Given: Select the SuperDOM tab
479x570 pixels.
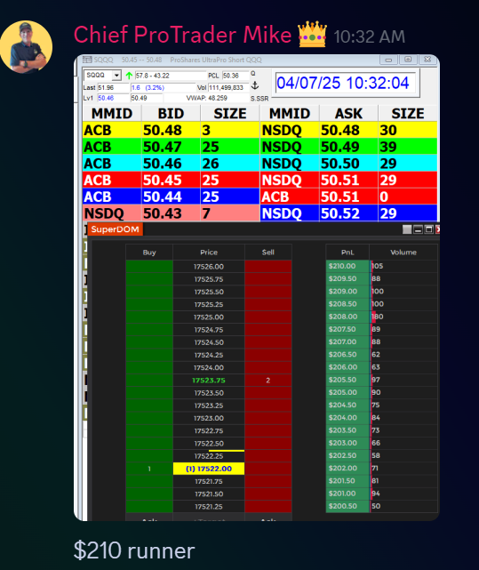Looking at the screenshot, I should 116,229.
